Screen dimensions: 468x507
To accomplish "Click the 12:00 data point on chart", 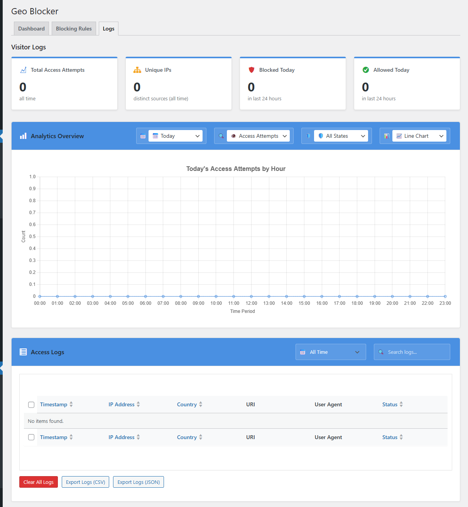I will pyautogui.click(x=251, y=296).
